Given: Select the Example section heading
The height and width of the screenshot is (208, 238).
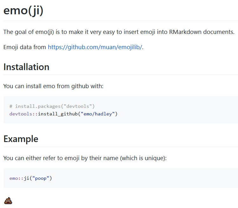Looking at the screenshot, I should (x=21, y=139).
